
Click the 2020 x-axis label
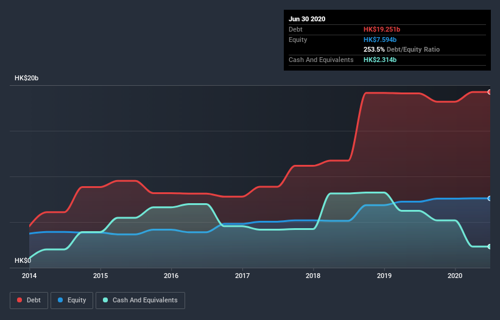(455, 276)
